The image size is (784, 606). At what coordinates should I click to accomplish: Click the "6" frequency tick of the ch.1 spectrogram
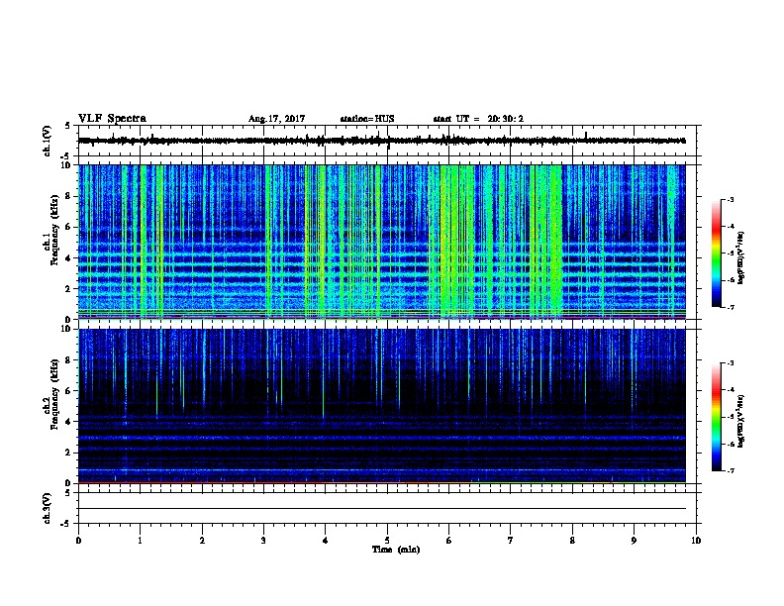point(69,227)
